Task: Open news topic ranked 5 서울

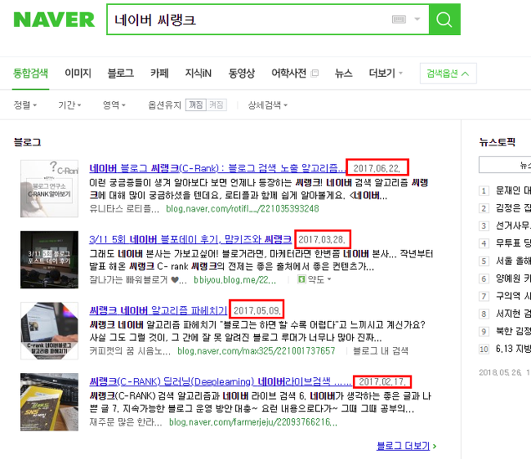Action: coord(513,261)
